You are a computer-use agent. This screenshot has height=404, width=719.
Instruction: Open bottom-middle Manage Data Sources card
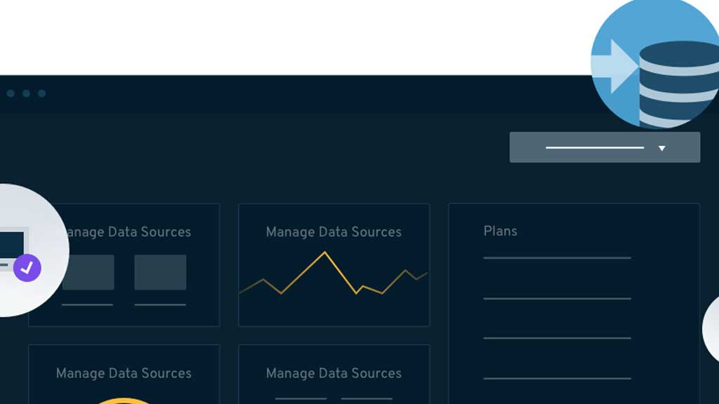coord(334,375)
